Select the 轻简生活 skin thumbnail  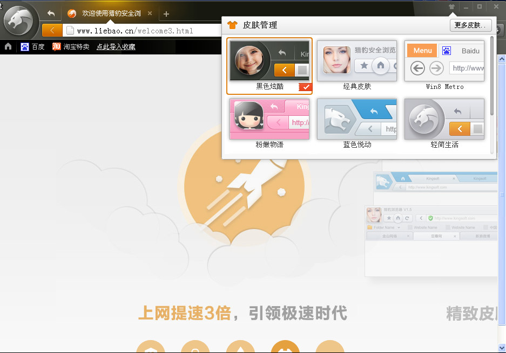coord(444,119)
